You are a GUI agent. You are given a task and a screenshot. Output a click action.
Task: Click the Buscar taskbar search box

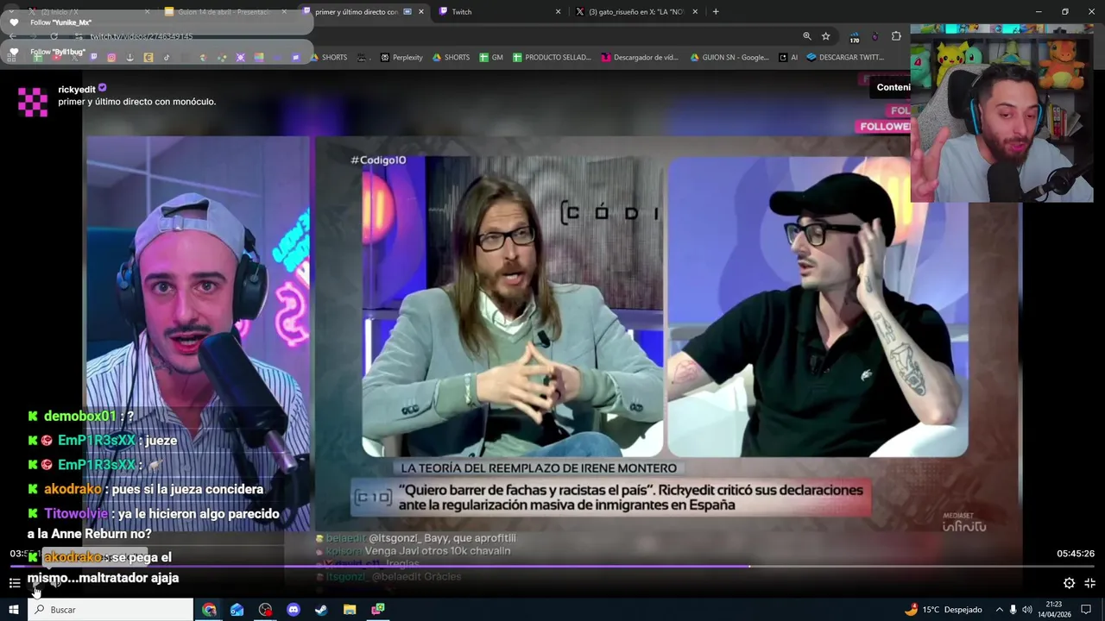112,610
